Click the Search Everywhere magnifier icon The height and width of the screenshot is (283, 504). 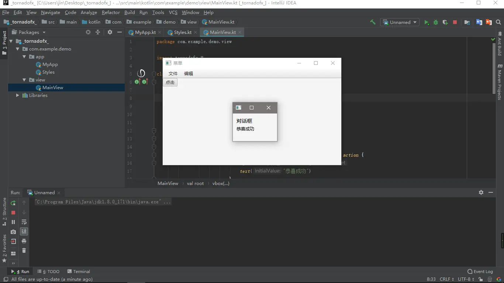pyautogui.click(x=498, y=22)
